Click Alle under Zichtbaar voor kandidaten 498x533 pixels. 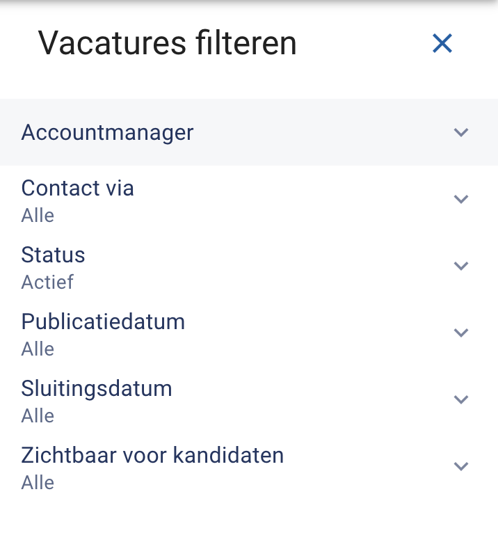coord(38,483)
